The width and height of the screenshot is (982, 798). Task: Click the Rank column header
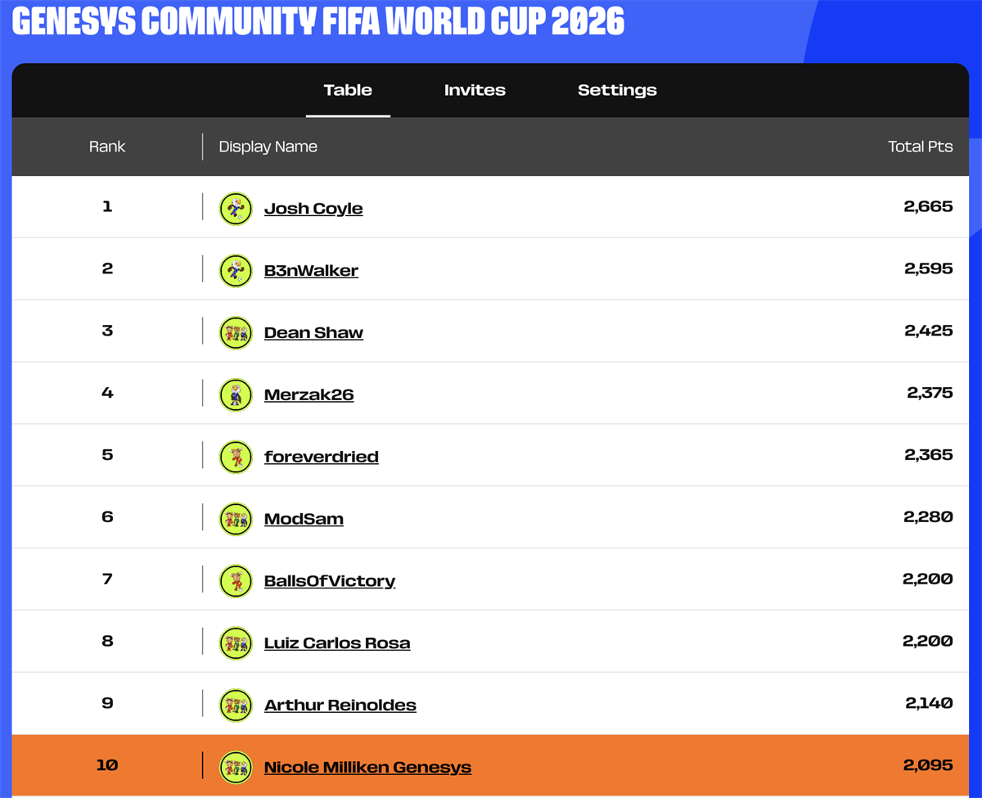107,147
